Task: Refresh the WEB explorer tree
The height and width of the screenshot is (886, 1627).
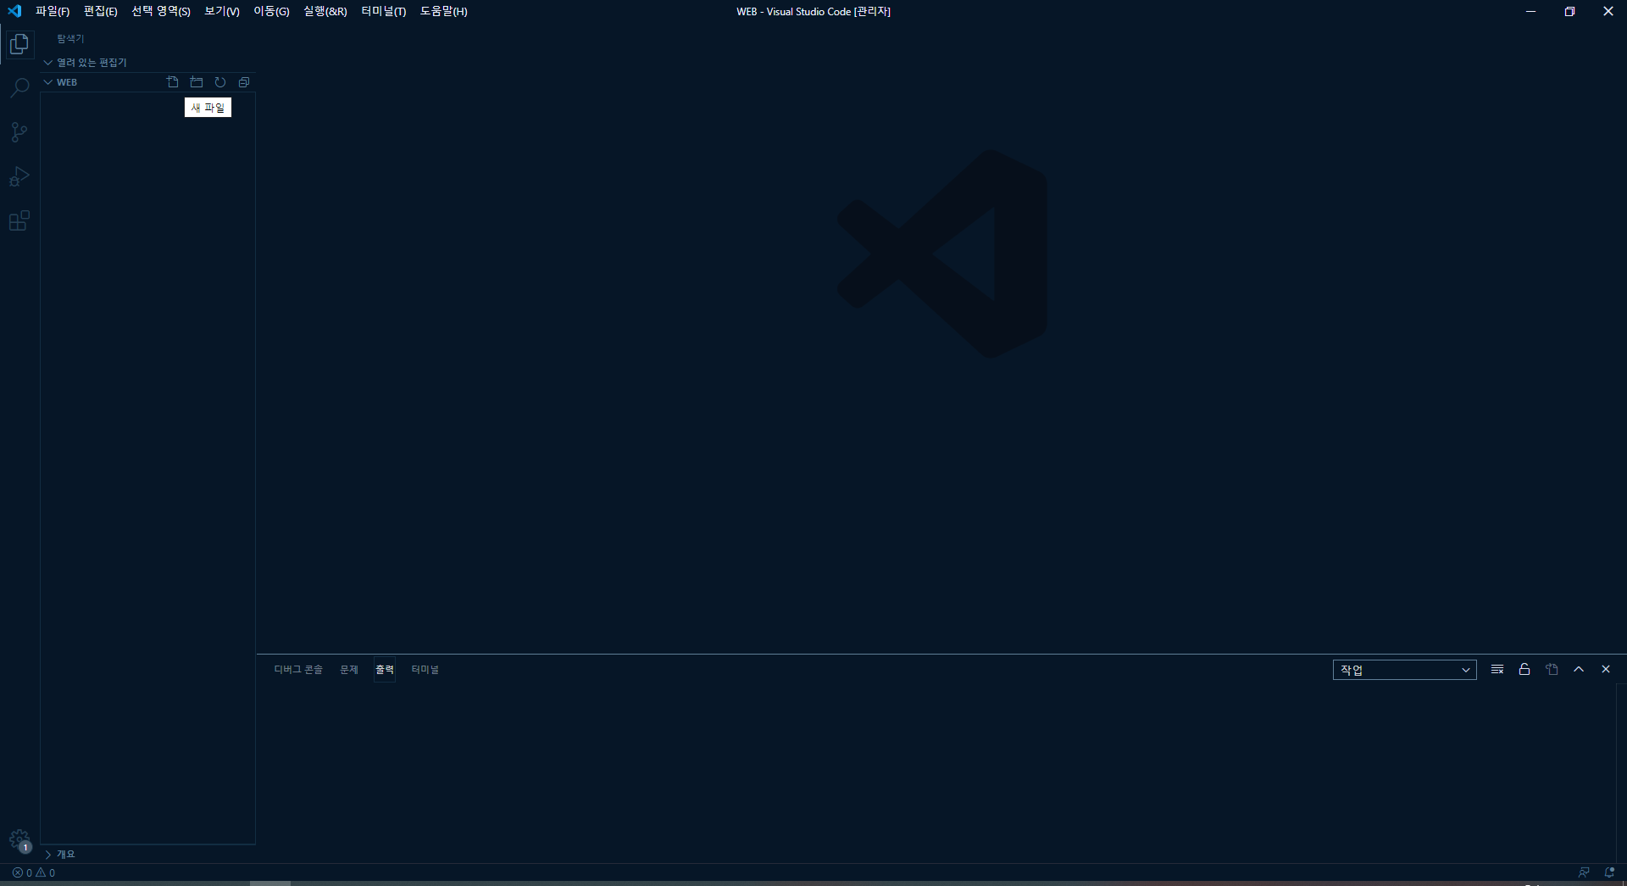Action: click(x=220, y=82)
